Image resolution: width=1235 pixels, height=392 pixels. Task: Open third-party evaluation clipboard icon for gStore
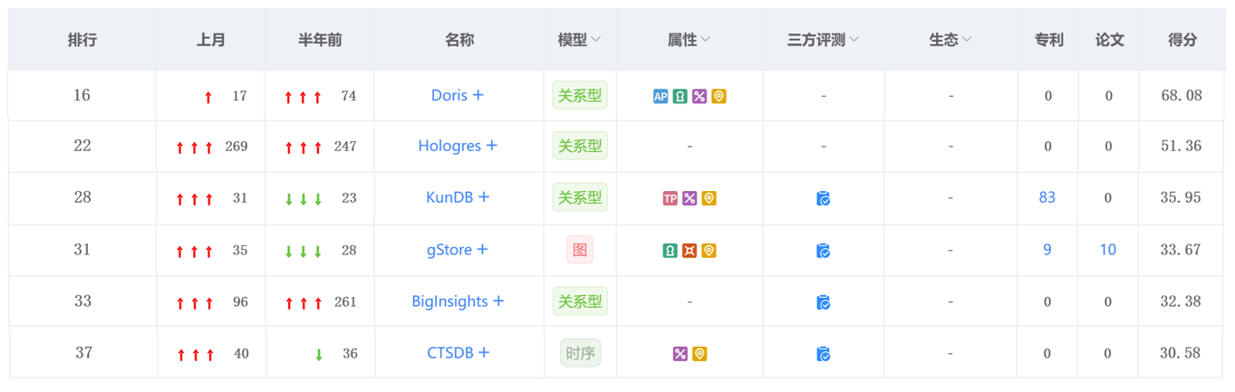(823, 251)
